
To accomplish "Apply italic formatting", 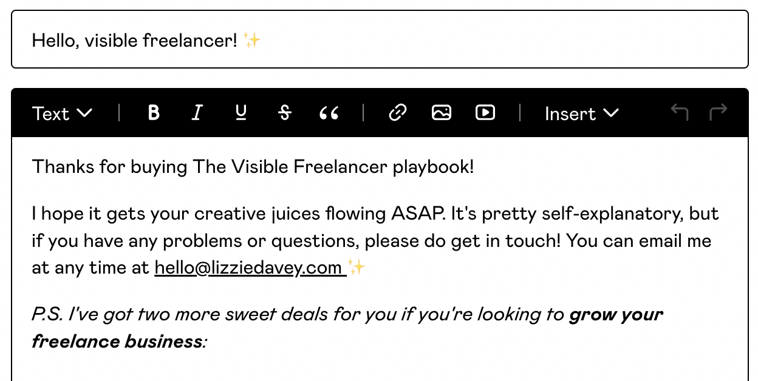I will coord(196,113).
